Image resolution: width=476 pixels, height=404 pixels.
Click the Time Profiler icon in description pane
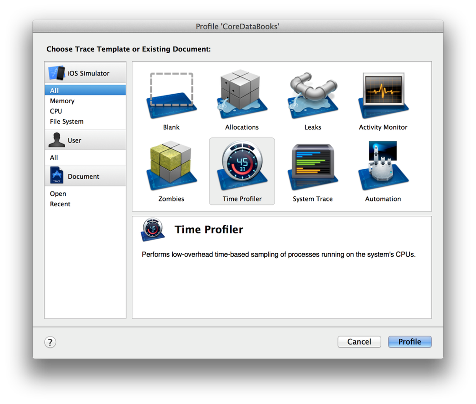tap(153, 230)
